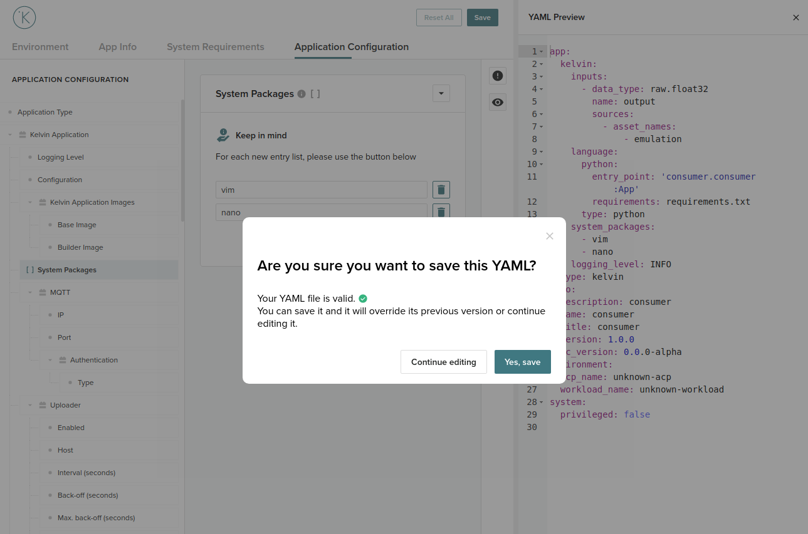Screen dimensions: 808x534
Task: Collapse the Kelvin Application tree node
Action: tap(10, 135)
